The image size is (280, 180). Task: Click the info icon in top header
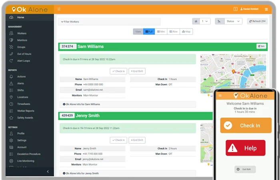click(235, 9)
